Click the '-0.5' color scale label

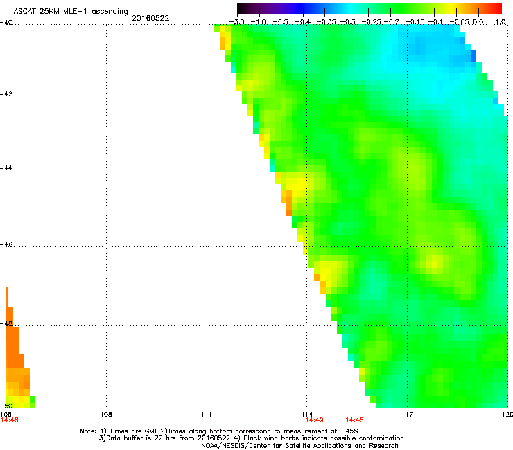pyautogui.click(x=280, y=22)
